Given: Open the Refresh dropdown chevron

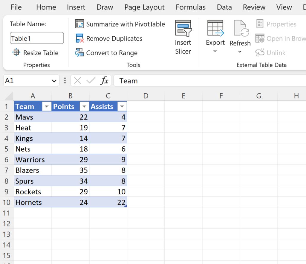Looking at the screenshot, I should (x=240, y=51).
